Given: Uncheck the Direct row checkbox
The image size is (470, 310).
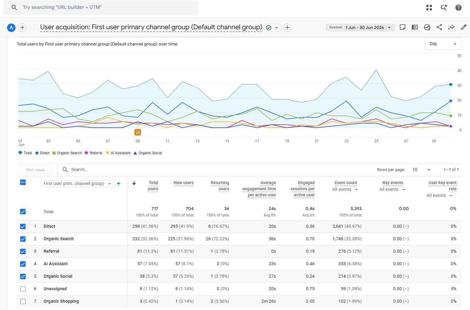Looking at the screenshot, I should (23, 226).
